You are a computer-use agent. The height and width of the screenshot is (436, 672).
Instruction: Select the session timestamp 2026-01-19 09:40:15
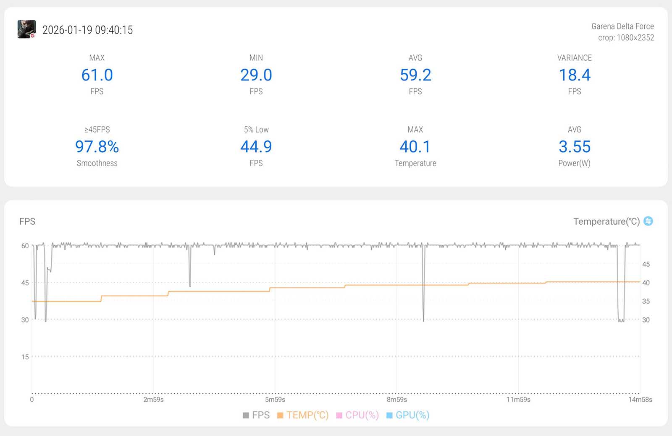(87, 30)
